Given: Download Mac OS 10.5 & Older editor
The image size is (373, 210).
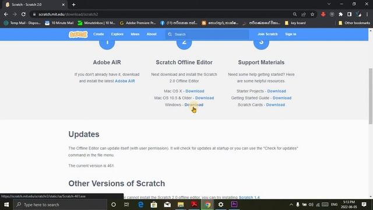Looking at the screenshot, I should 205,98.
